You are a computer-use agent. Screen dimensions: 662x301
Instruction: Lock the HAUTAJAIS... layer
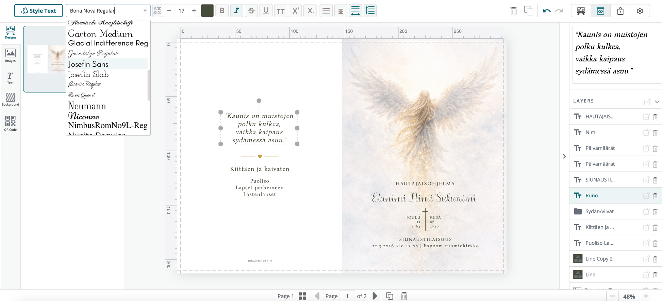[x=646, y=117]
